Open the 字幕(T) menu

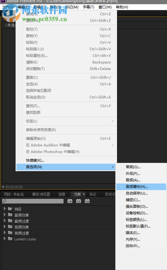(89, 7)
